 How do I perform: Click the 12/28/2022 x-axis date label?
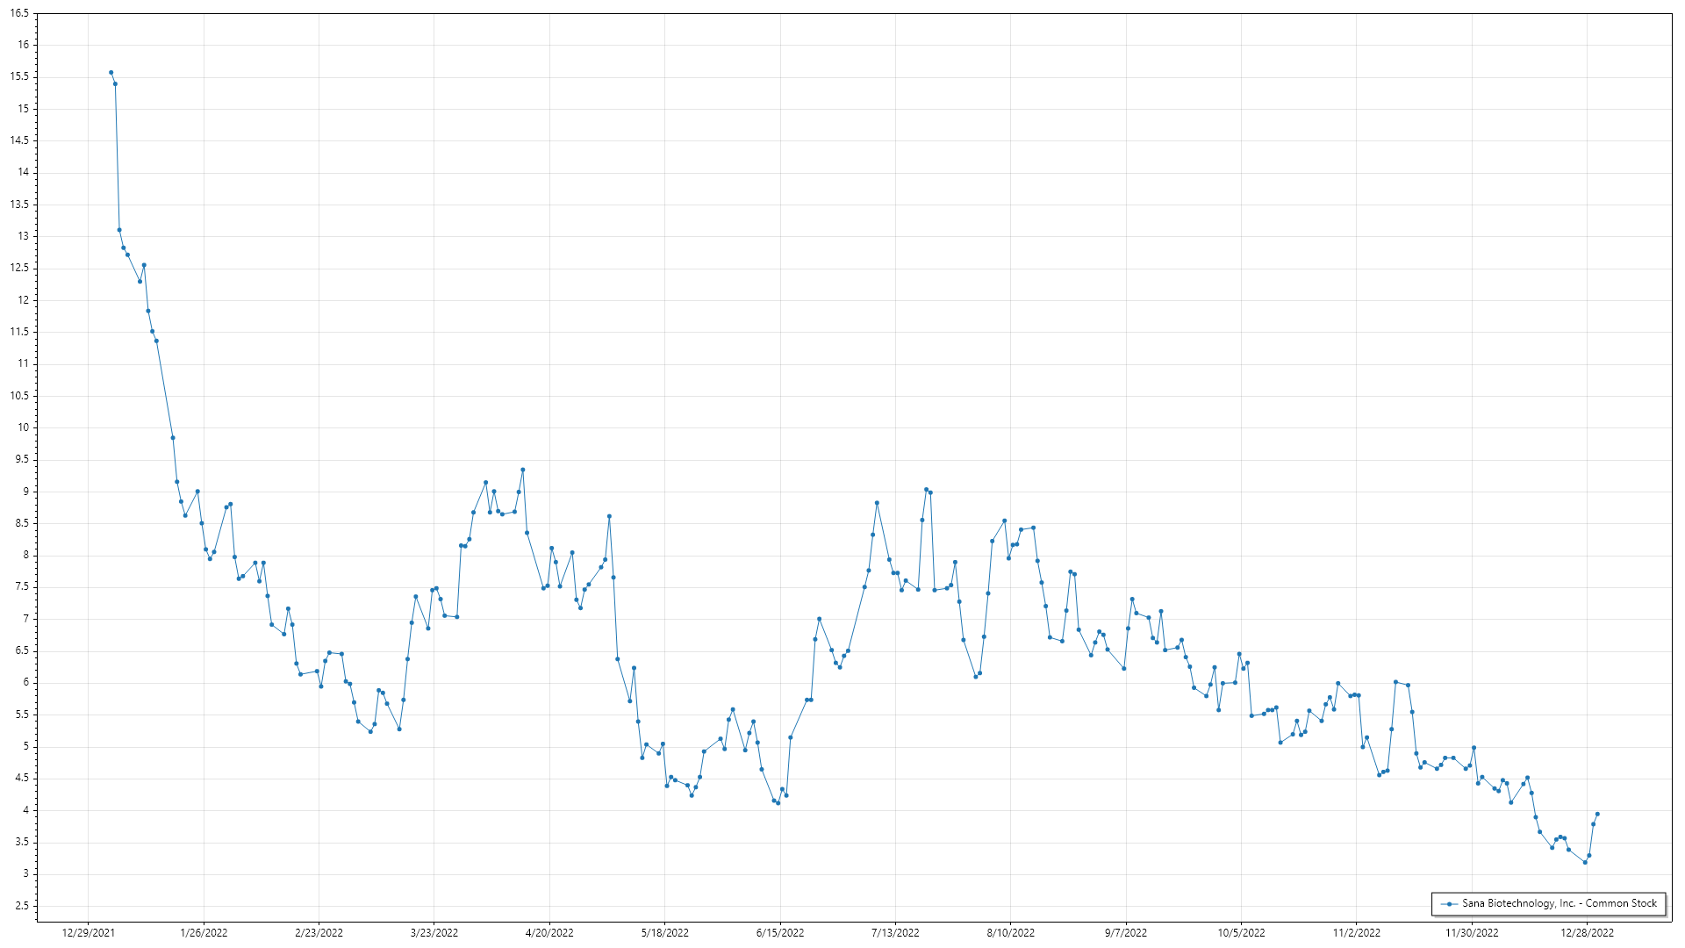[1587, 933]
